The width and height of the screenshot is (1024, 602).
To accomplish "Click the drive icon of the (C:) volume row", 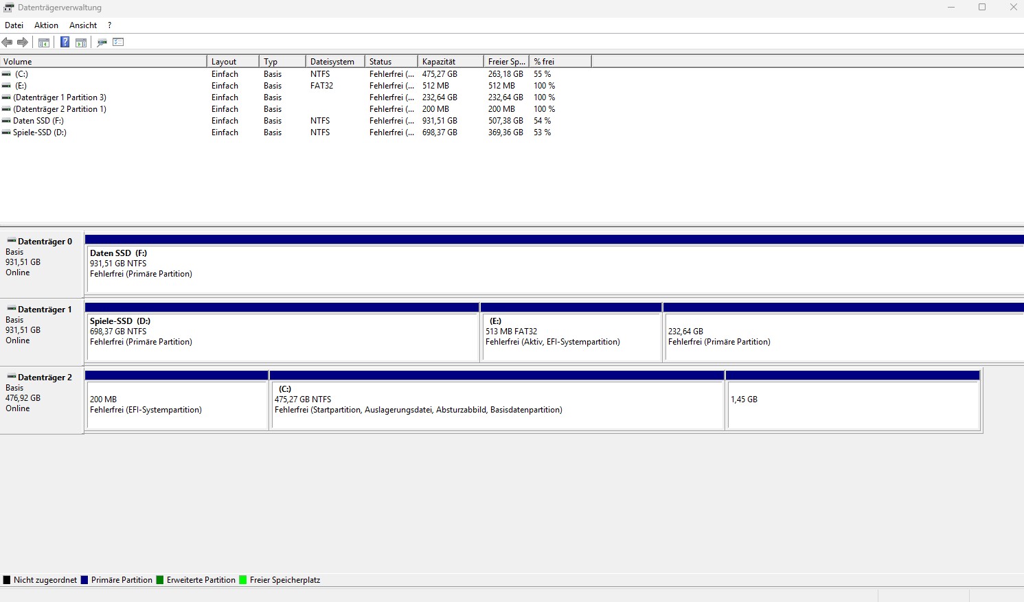I will click(x=6, y=74).
